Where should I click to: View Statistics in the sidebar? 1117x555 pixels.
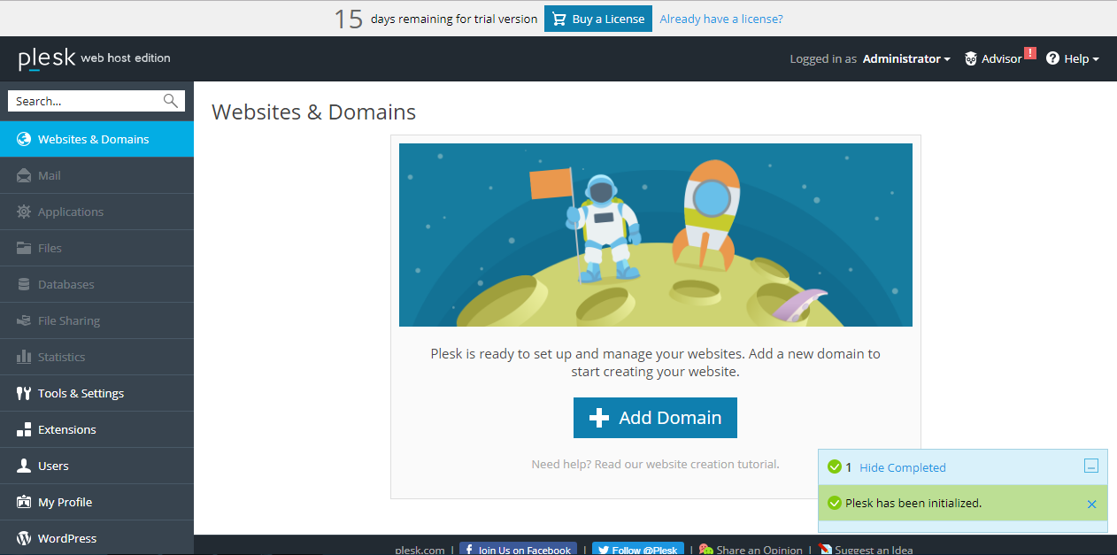pos(96,357)
